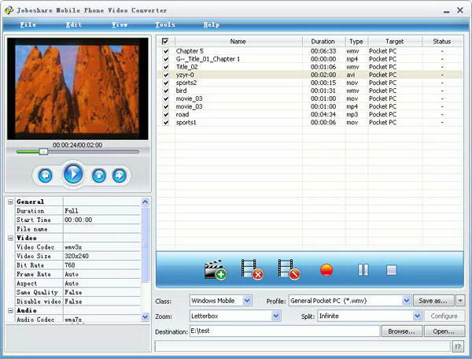The height and width of the screenshot is (359, 472).
Task: Open the Tools menu
Action: pos(165,24)
